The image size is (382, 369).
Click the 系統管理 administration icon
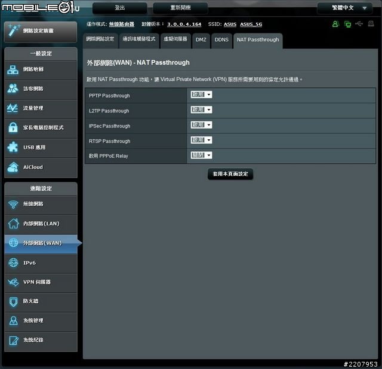coord(13,321)
